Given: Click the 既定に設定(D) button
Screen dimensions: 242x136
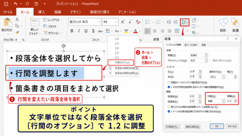Looking at the screenshot, I should (192, 127).
